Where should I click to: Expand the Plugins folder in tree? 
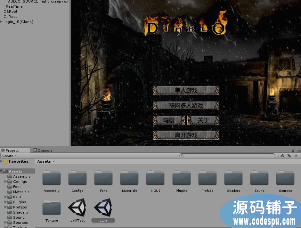point(5,202)
